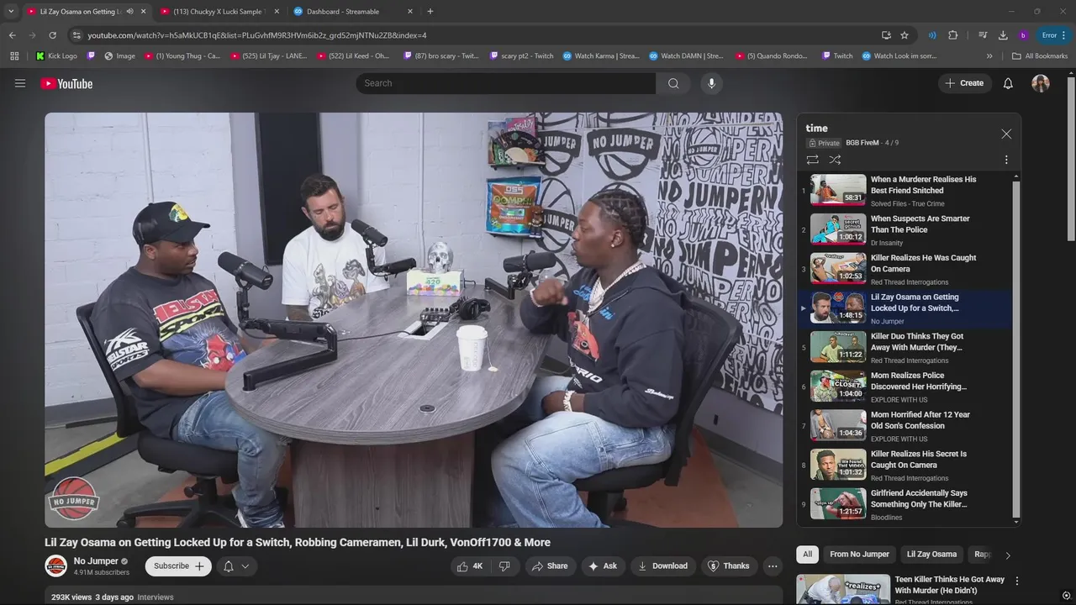This screenshot has width=1076, height=605.
Task: Click in the YouTube search field
Action: (x=506, y=83)
